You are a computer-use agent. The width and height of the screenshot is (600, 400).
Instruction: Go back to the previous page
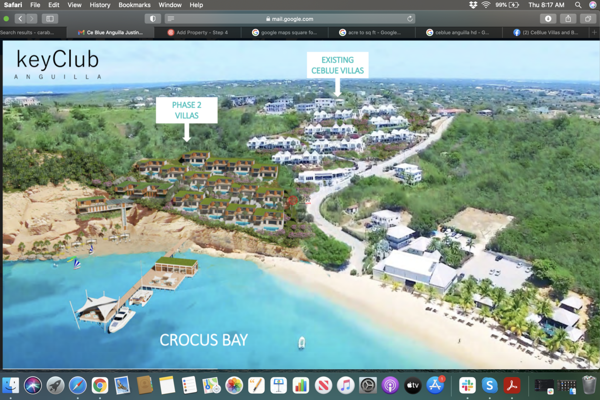coord(20,19)
